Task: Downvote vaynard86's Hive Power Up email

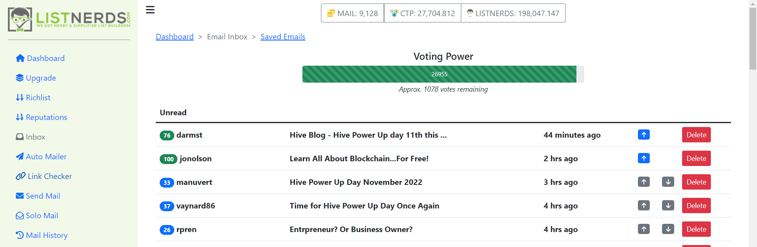Action: coord(668,206)
